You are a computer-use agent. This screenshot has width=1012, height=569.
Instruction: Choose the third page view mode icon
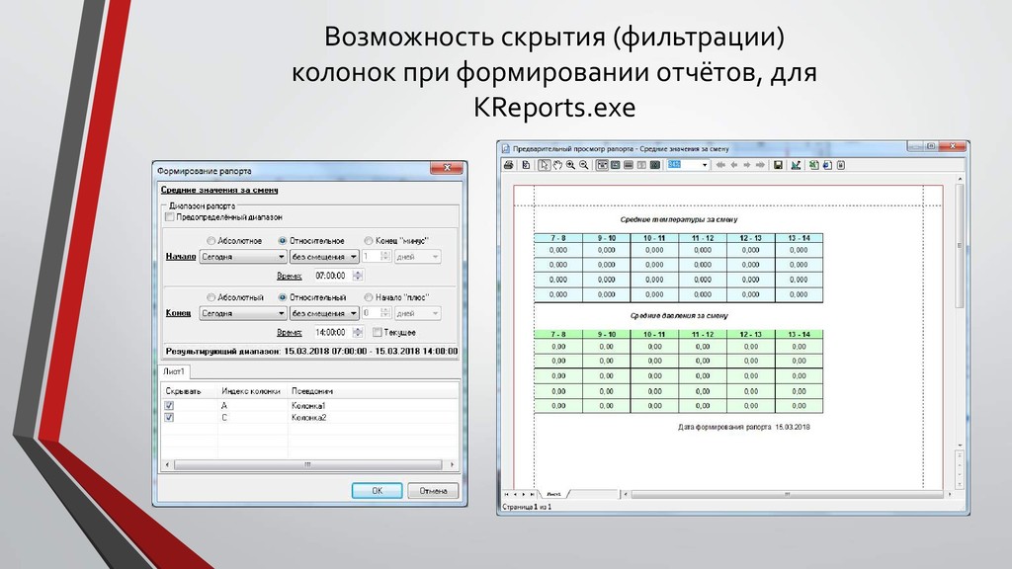coord(628,165)
